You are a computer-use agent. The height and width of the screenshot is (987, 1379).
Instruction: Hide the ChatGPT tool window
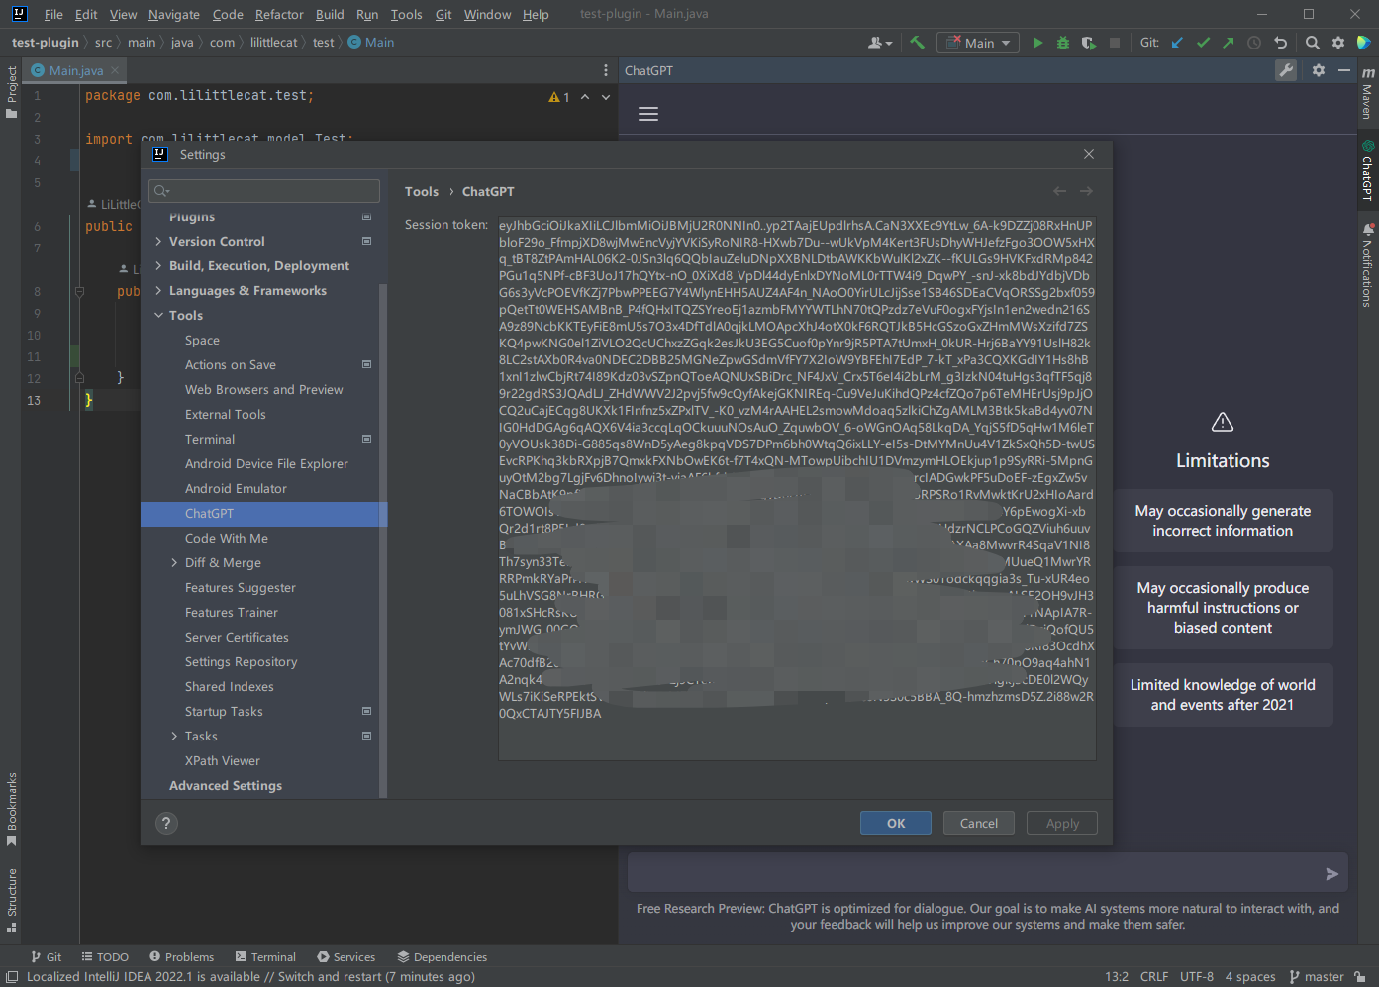(1344, 70)
